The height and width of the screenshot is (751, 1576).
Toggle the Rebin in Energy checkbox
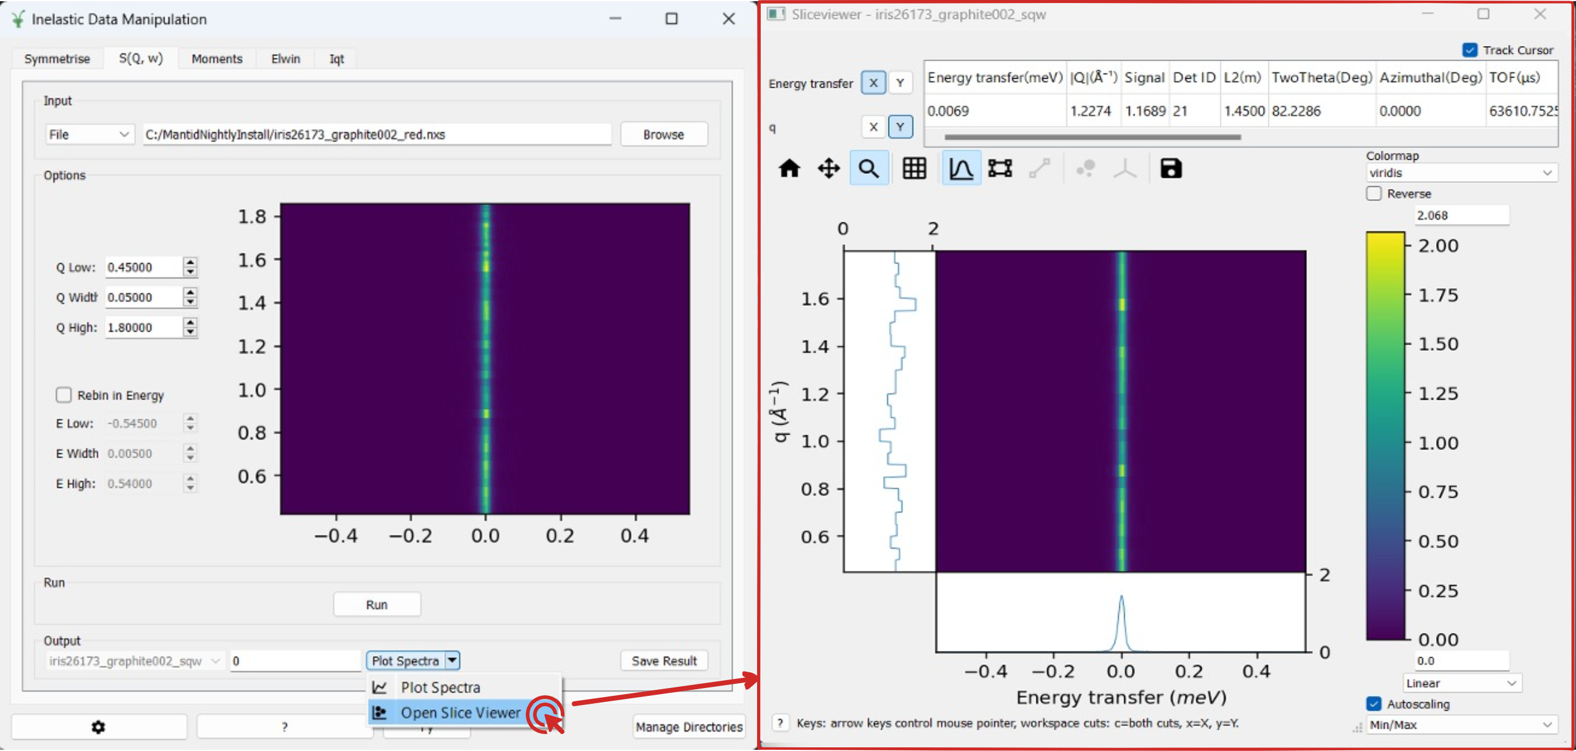pos(62,395)
